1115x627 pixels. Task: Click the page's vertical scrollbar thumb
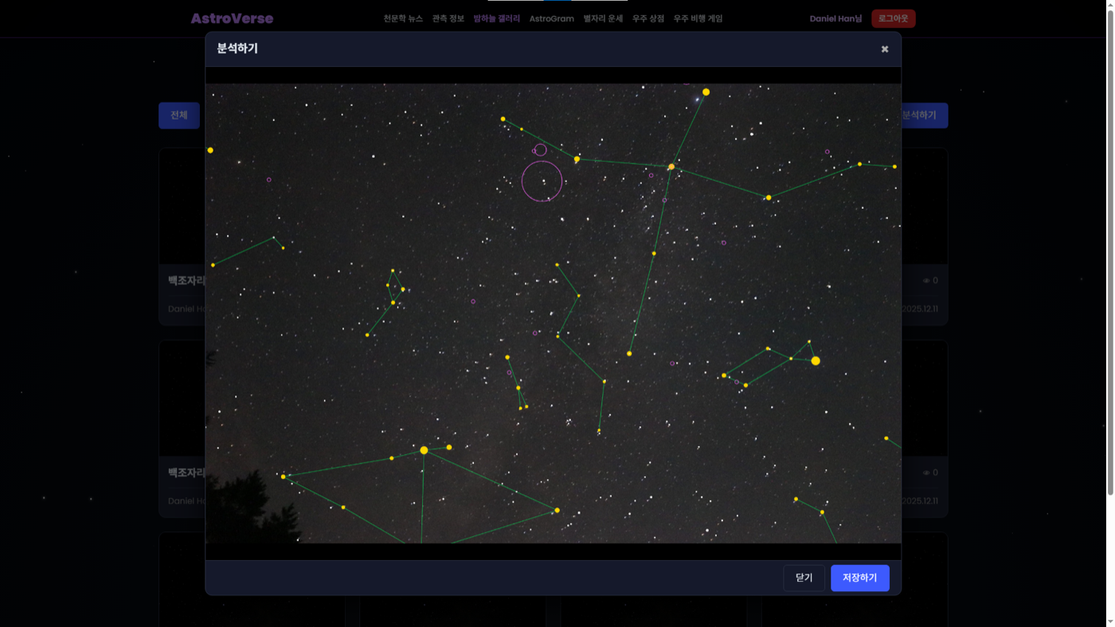click(1110, 251)
